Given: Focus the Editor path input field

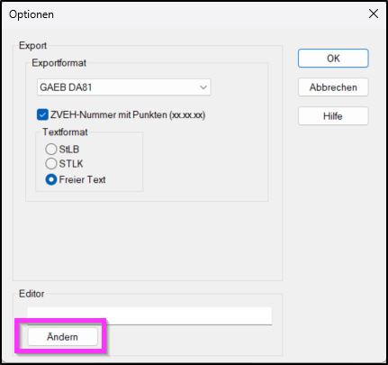Looking at the screenshot, I should [x=149, y=315].
